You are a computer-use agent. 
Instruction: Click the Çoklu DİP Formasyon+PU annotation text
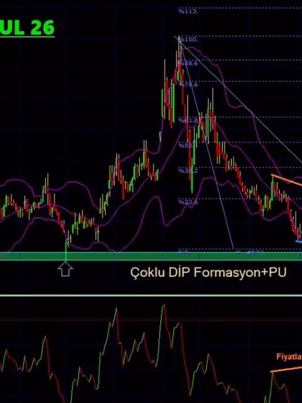click(208, 272)
